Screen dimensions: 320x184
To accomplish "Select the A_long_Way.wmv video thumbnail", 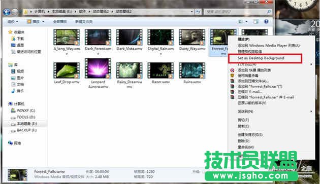I will point(67,38).
